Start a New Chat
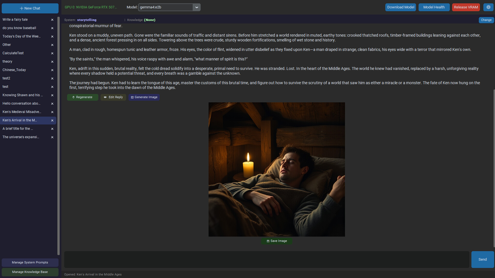Image resolution: width=495 pixels, height=278 pixels. pyautogui.click(x=30, y=8)
